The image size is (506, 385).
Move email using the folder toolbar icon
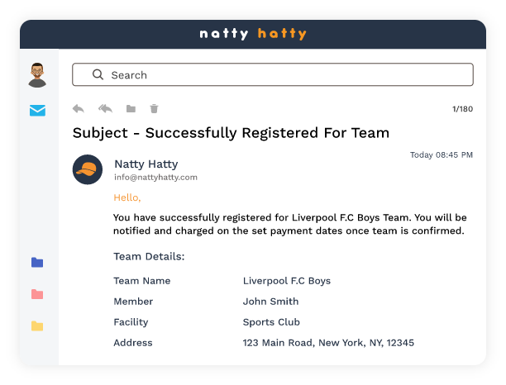[x=131, y=108]
